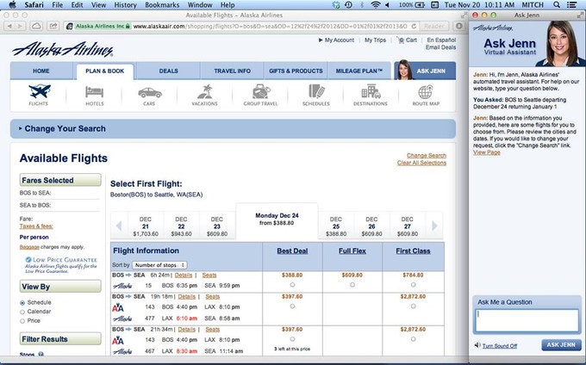Open the Home tab
The width and height of the screenshot is (586, 365).
[41, 71]
